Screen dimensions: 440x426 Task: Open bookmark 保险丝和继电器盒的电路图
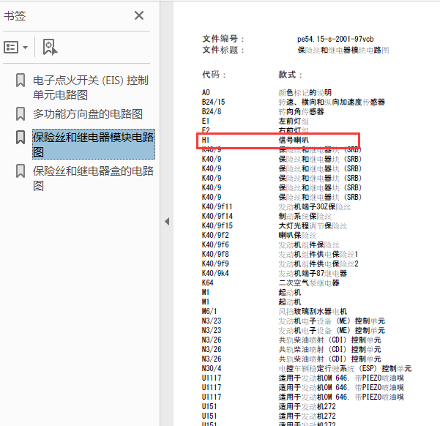pos(93,178)
